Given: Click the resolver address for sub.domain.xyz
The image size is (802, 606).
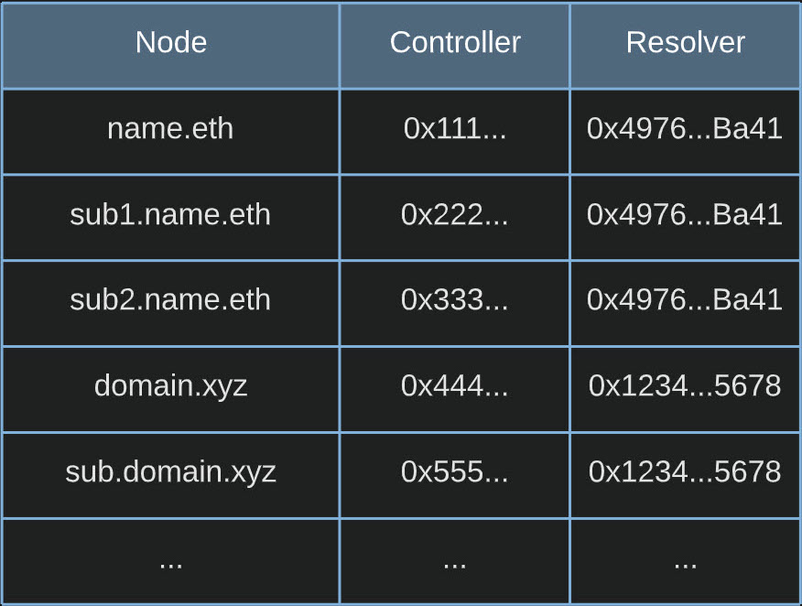Looking at the screenshot, I should tap(685, 472).
